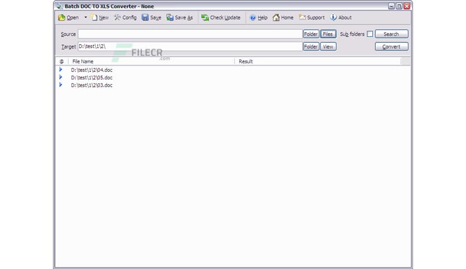Select the D:\test\1\2\05.doc row
Viewport: 466px width, 269px height.
[232, 78]
